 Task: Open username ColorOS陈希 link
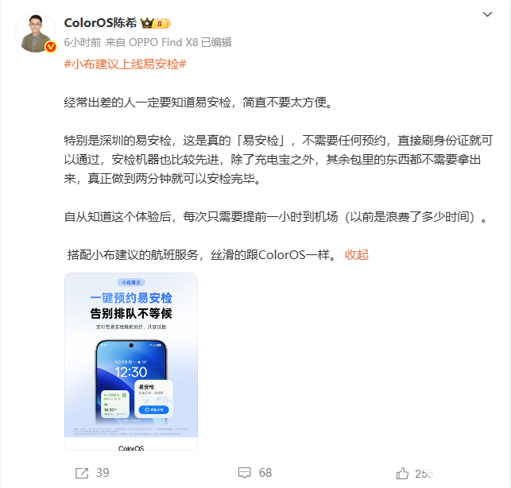[100, 23]
